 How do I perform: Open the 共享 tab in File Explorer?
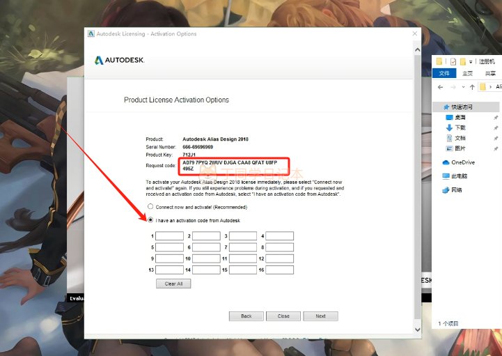(x=490, y=73)
